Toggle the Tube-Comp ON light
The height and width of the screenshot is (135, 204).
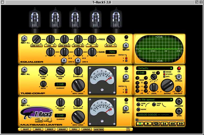[x=126, y=68]
